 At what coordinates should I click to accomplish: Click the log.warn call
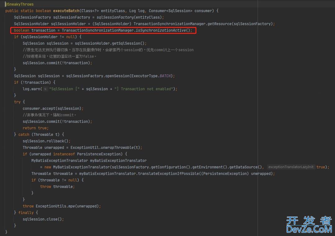(31, 89)
